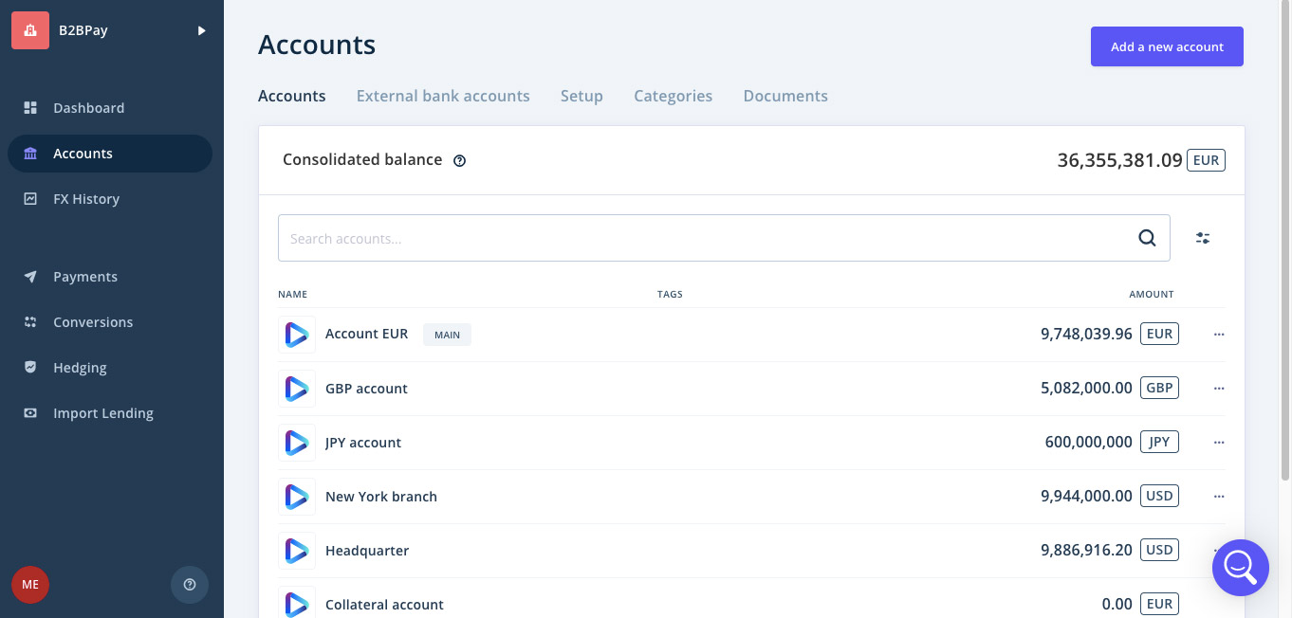Click the Hedging shield icon

pyautogui.click(x=30, y=368)
